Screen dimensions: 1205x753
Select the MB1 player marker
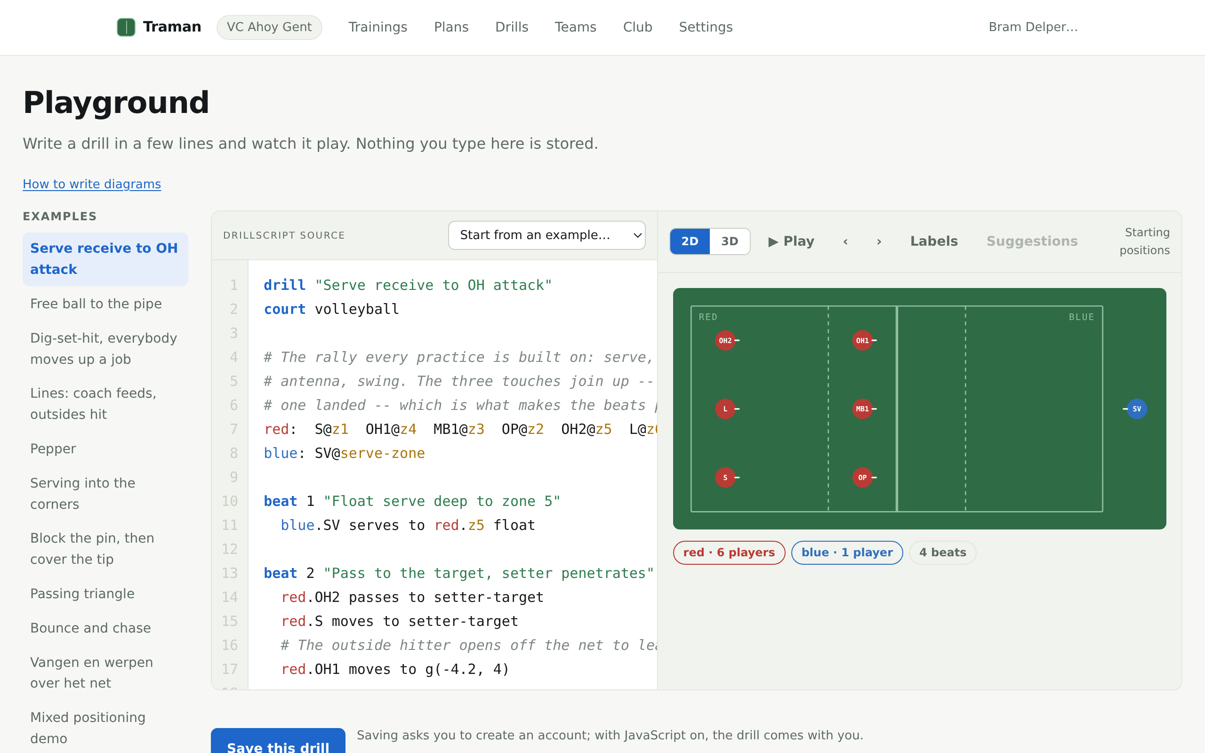pos(862,409)
